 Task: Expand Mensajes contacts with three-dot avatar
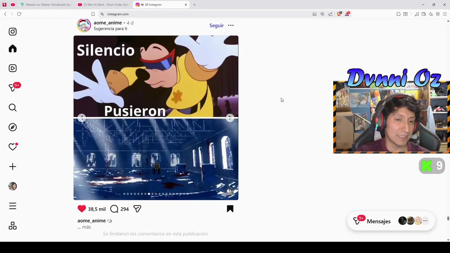425,221
